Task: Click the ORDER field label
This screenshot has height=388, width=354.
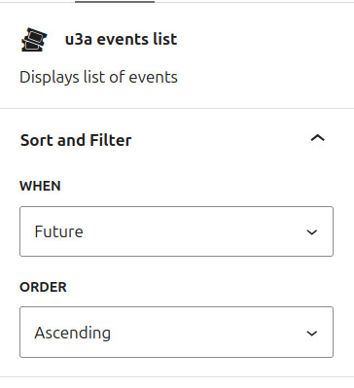Action: click(43, 287)
